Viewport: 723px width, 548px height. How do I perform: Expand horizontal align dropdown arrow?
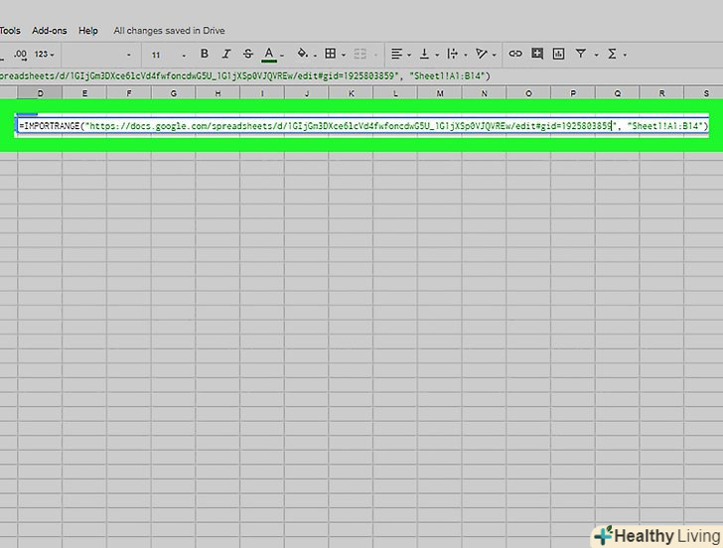pos(409,55)
